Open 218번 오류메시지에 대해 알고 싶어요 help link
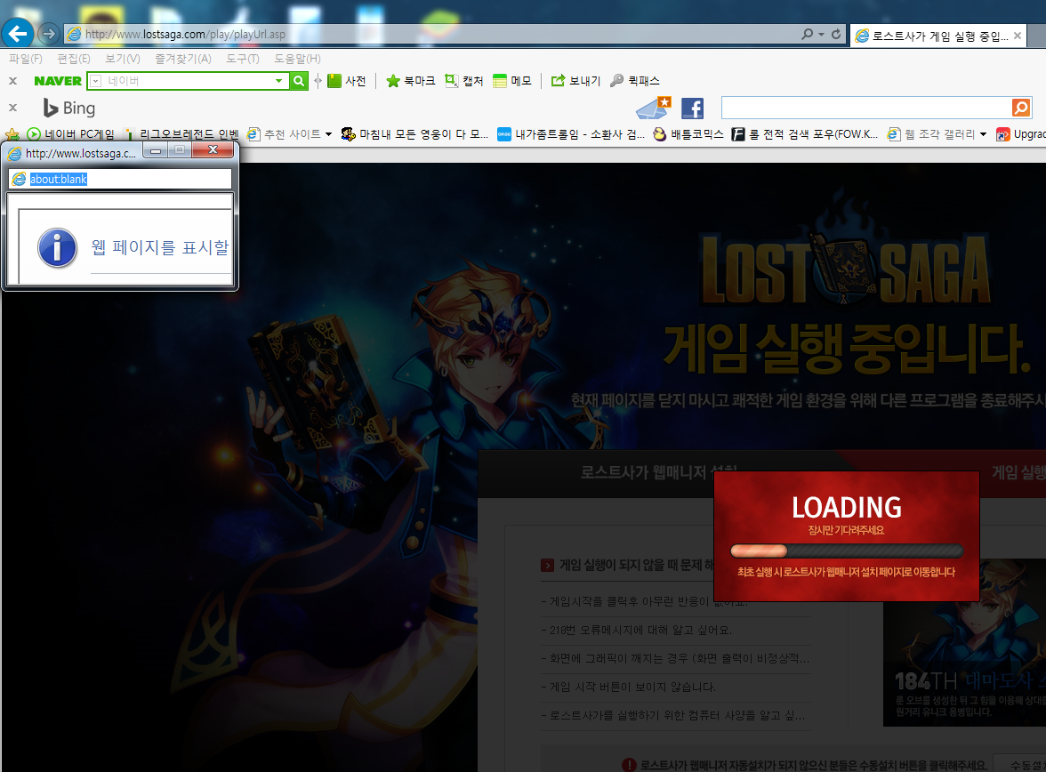Viewport: 1046px width, 772px height. click(640, 630)
